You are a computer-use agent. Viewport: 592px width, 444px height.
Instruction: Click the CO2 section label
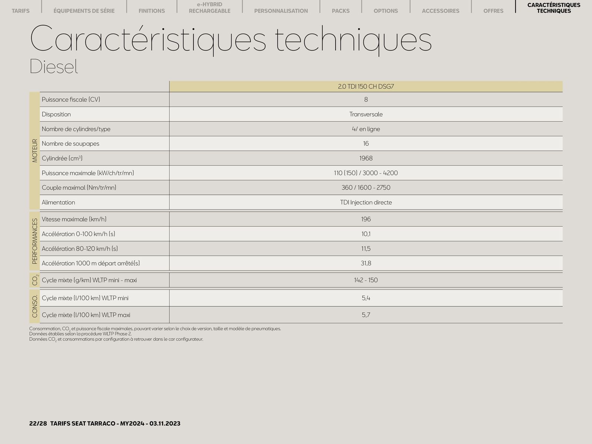click(35, 280)
